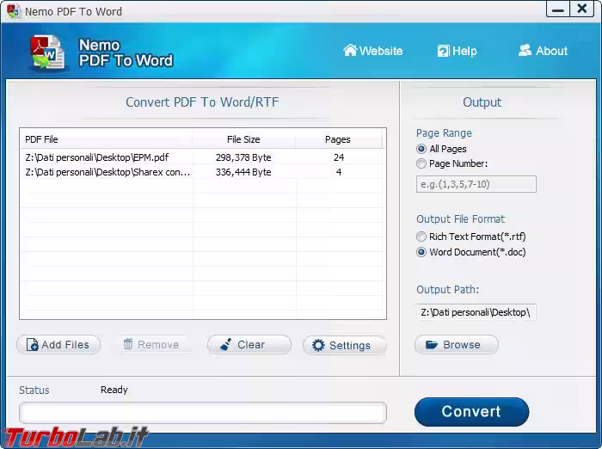Click the Output Path text field
Screen dimensions: 602x449
476,312
